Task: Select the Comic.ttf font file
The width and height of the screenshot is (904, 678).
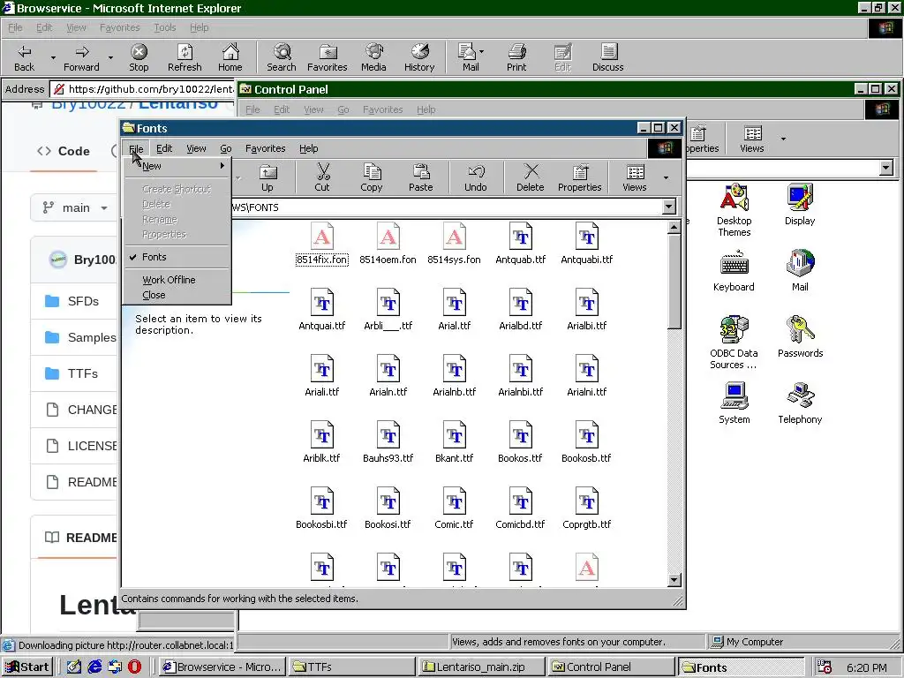Action: (455, 509)
